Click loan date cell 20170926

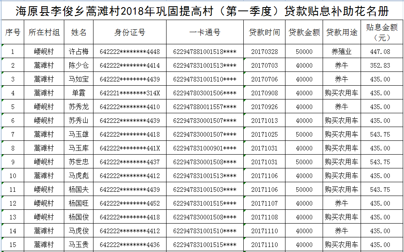[x=264, y=107]
